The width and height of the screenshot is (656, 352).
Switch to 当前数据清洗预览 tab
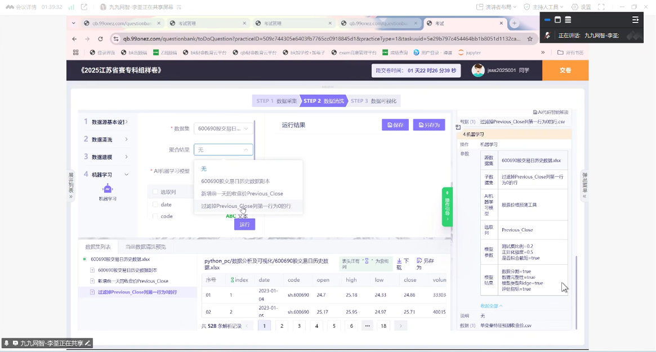click(145, 247)
